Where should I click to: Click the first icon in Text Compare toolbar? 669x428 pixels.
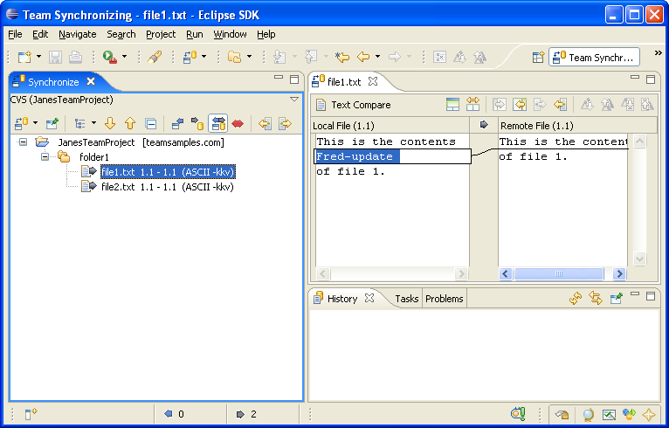tap(452, 104)
